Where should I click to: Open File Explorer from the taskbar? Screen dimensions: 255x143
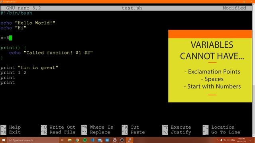70,140
